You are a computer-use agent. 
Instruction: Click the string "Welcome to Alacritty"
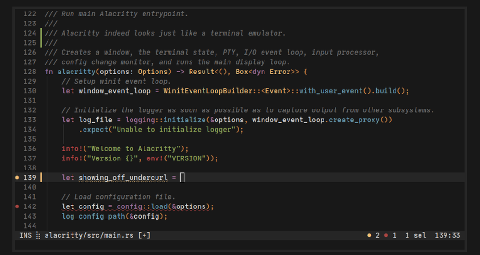(x=133, y=149)
